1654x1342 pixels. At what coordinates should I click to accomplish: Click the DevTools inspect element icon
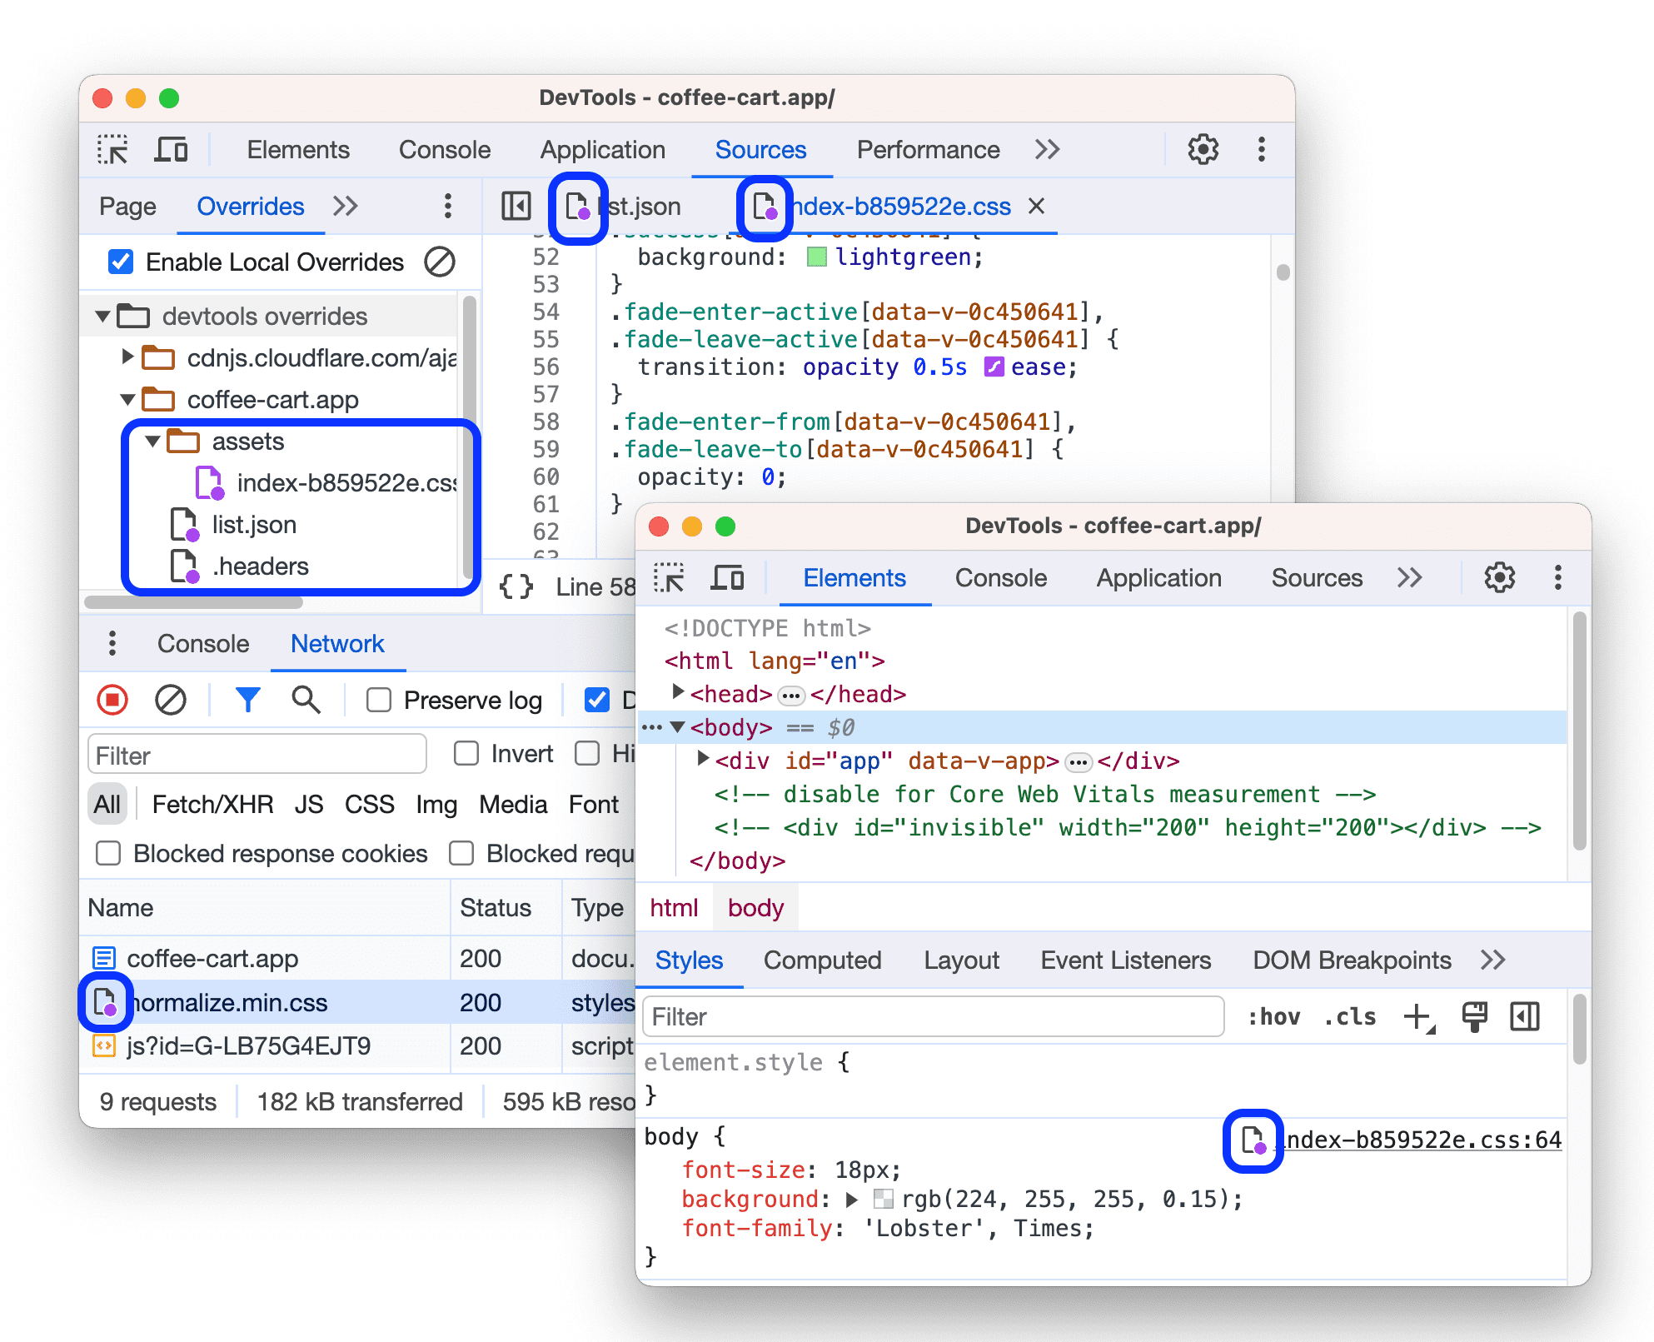coord(117,148)
